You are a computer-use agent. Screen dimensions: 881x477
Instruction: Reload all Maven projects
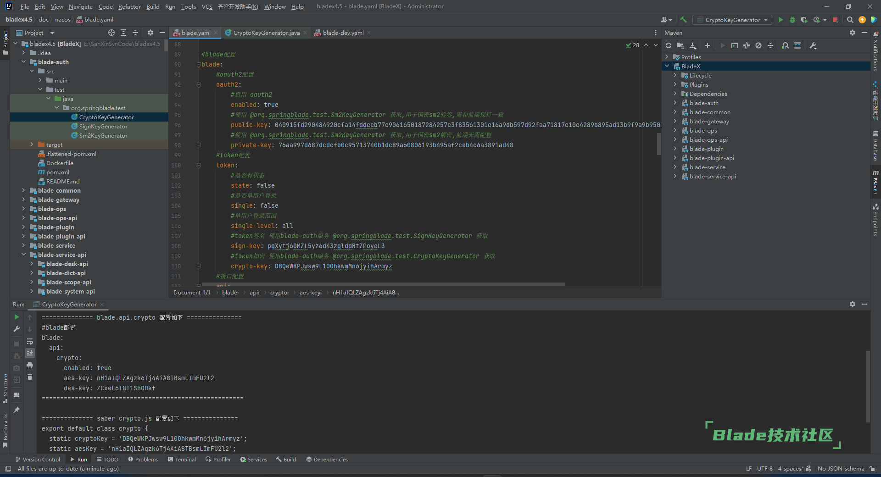[669, 45]
